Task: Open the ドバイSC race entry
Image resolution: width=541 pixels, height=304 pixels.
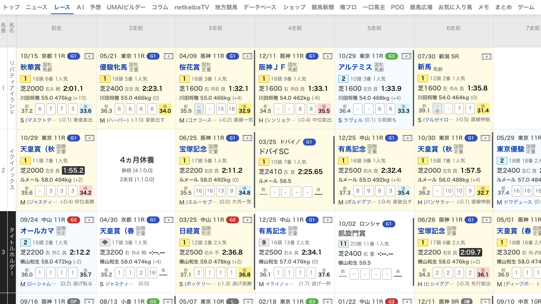Action: 274,152
